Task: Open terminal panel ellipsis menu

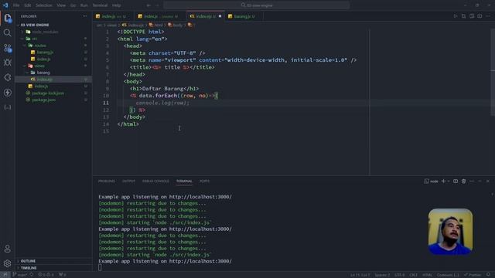Action: click(x=472, y=181)
